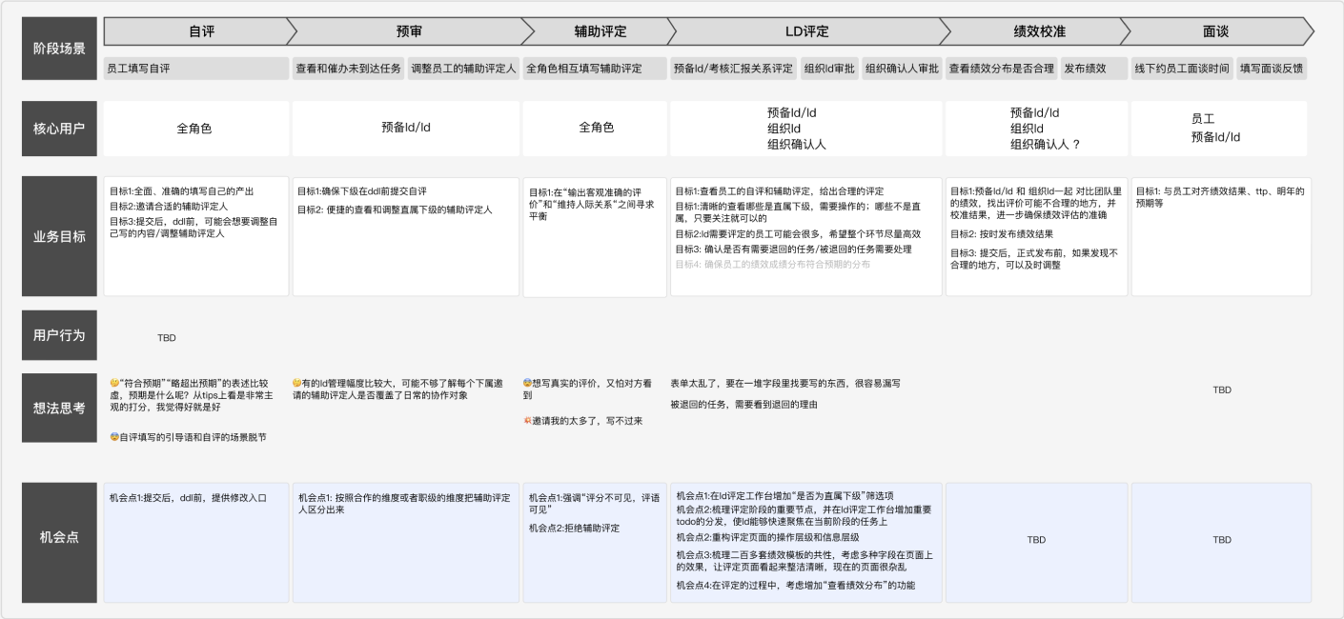
Task: Click the 预备ld/考核汇报关系评定 scene box
Action: (x=733, y=69)
